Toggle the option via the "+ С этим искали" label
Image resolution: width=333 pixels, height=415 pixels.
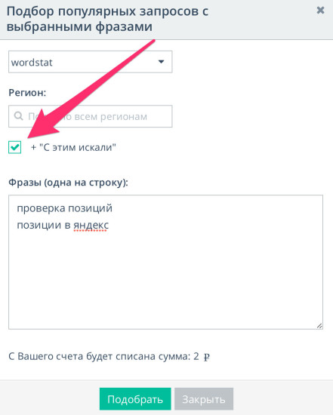pyautogui.click(x=73, y=147)
